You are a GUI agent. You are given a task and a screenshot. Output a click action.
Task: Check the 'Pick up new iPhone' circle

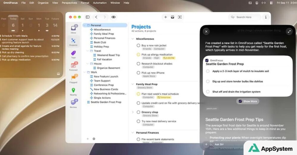[138, 73]
